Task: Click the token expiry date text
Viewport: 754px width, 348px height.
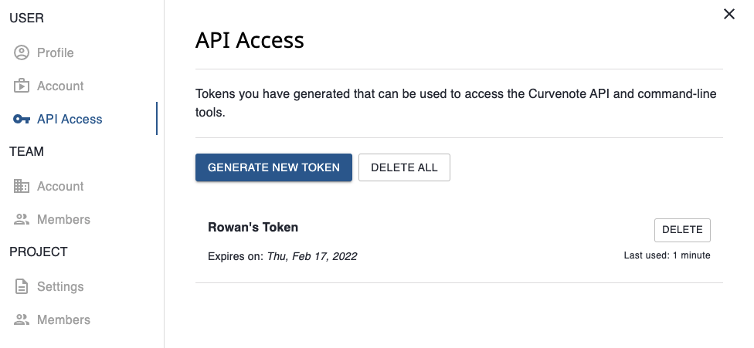Action: [312, 256]
